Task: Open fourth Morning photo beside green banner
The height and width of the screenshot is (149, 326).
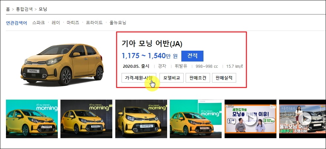Action: (196, 119)
